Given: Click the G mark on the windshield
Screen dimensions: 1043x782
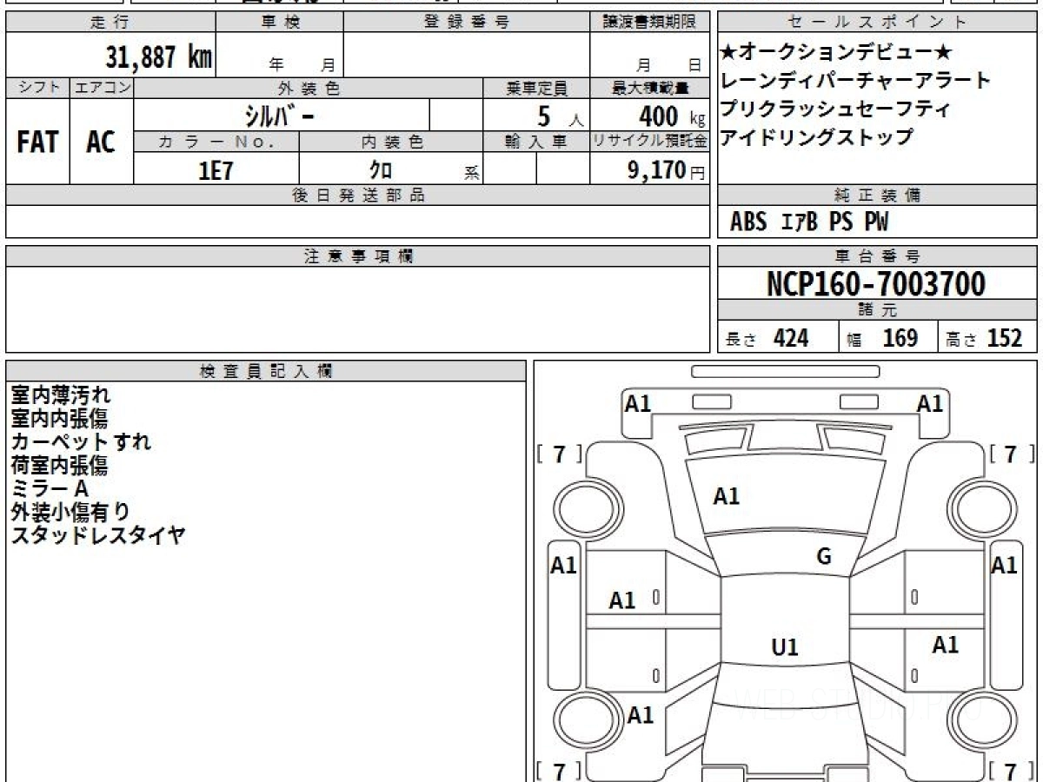Looking at the screenshot, I should tap(824, 557).
